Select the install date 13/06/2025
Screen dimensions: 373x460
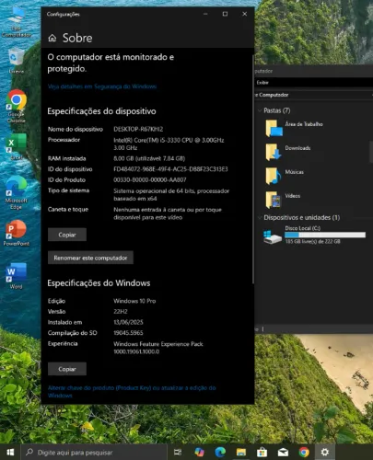pyautogui.click(x=128, y=322)
